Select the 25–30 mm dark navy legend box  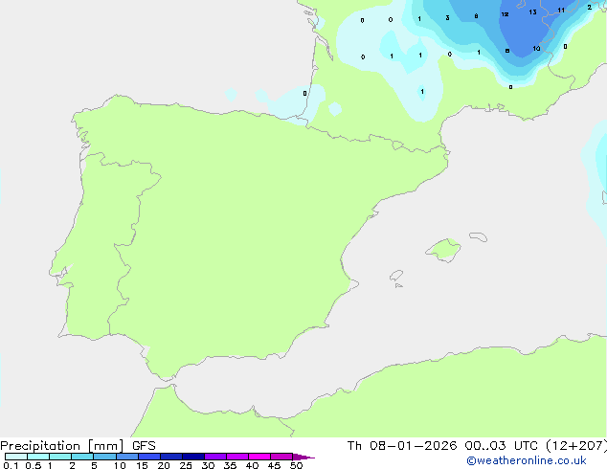tap(193, 457)
